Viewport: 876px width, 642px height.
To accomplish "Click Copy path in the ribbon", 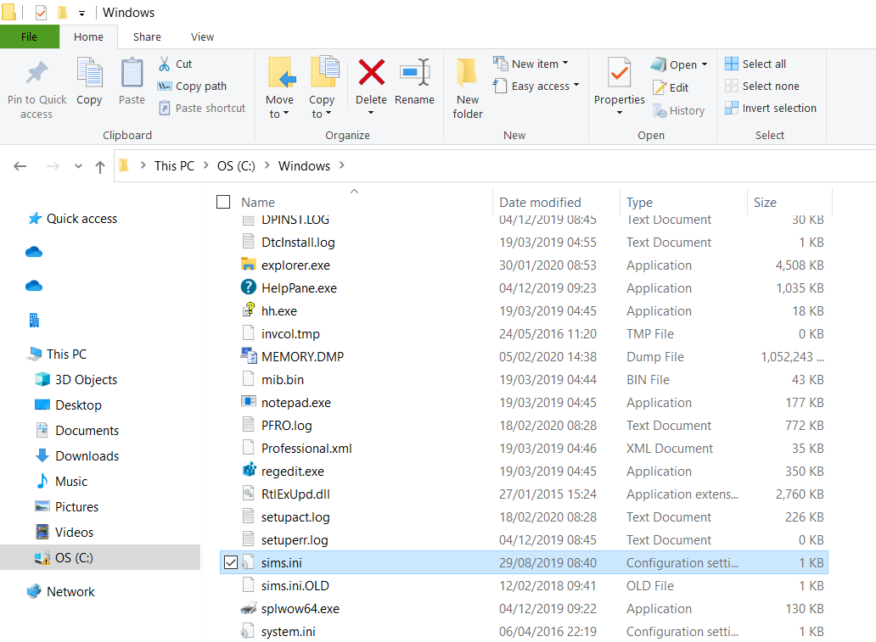I will pyautogui.click(x=192, y=86).
